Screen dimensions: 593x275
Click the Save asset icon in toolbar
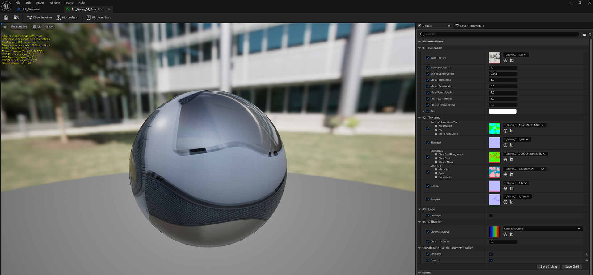[6, 18]
